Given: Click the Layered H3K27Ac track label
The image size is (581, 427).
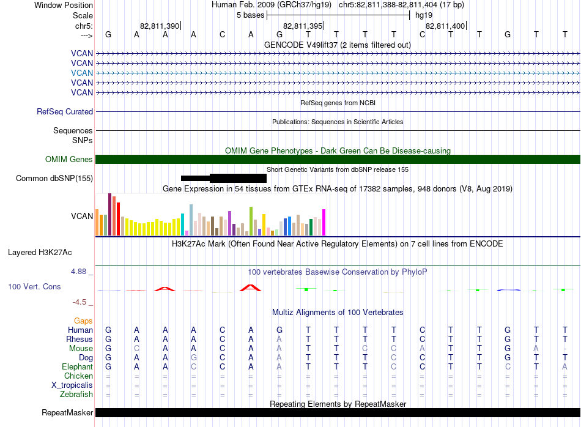Looking at the screenshot, I should click(40, 253).
